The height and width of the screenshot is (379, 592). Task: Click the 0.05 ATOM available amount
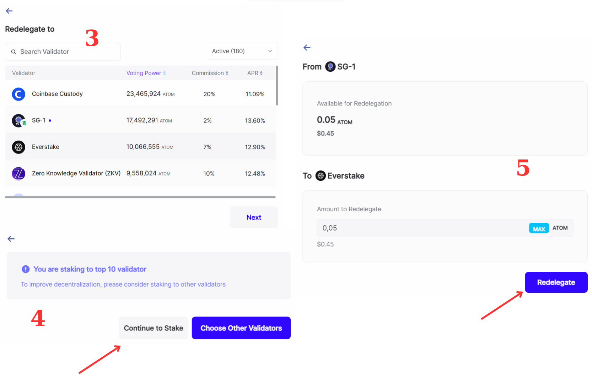[x=335, y=120]
